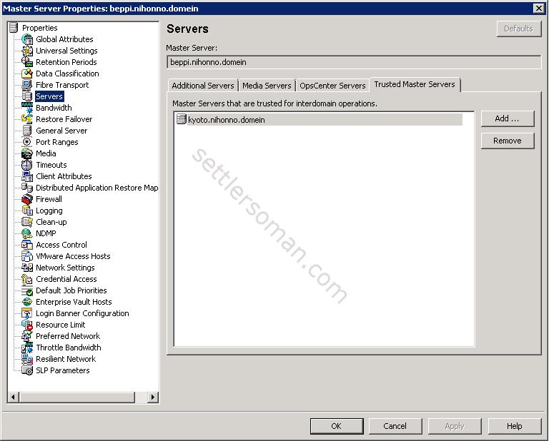Click the Properties root node icon
The width and height of the screenshot is (549, 441).
14,28
